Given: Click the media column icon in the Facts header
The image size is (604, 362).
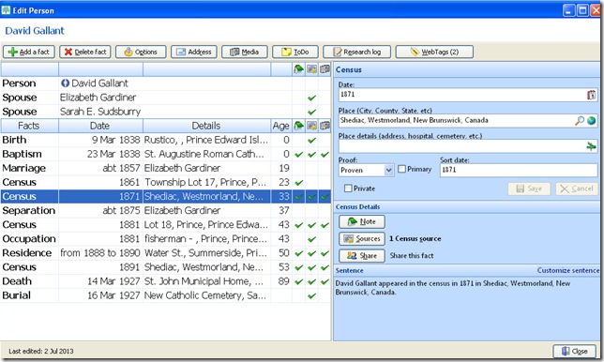Looking at the screenshot, I should coord(325,126).
